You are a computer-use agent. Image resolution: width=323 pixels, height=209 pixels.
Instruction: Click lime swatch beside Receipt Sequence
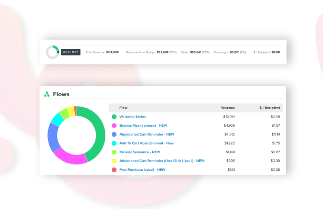pos(114,152)
